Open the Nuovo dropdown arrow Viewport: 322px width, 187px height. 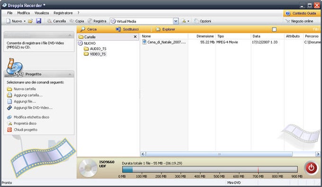pyautogui.click(x=25, y=21)
